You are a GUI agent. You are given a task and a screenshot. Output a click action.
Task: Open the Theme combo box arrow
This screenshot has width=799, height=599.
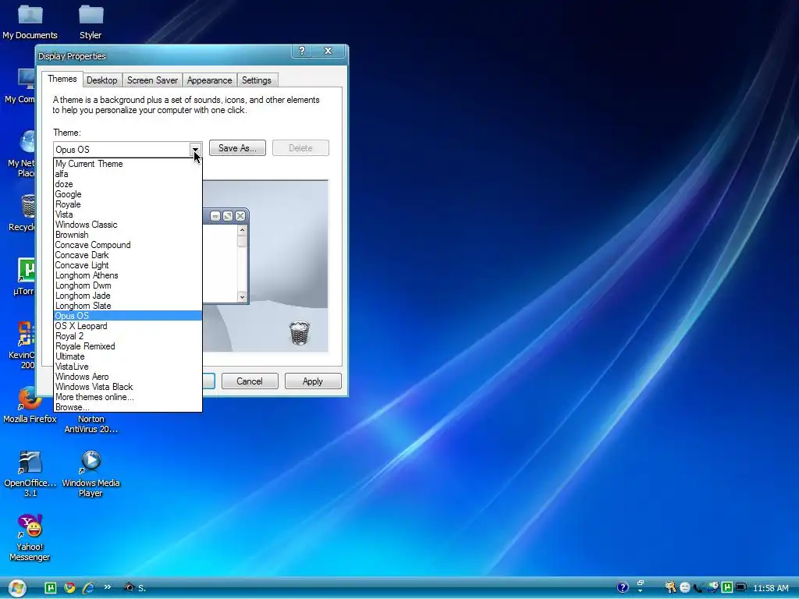(x=195, y=149)
